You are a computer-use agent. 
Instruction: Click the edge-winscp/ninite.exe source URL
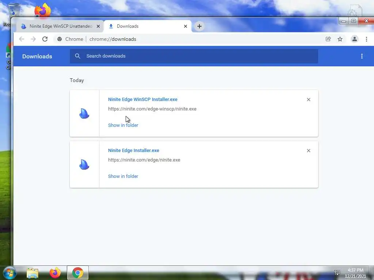tap(152, 109)
